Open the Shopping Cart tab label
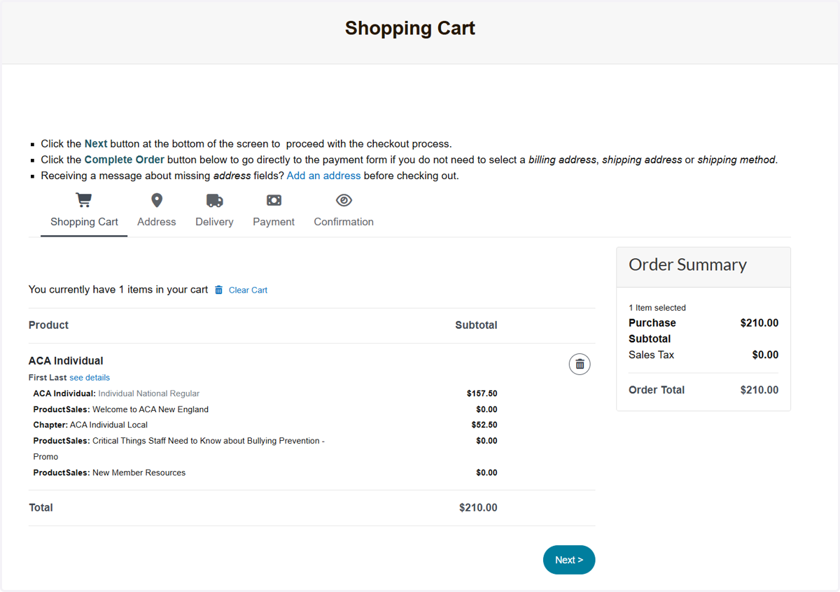 tap(84, 222)
